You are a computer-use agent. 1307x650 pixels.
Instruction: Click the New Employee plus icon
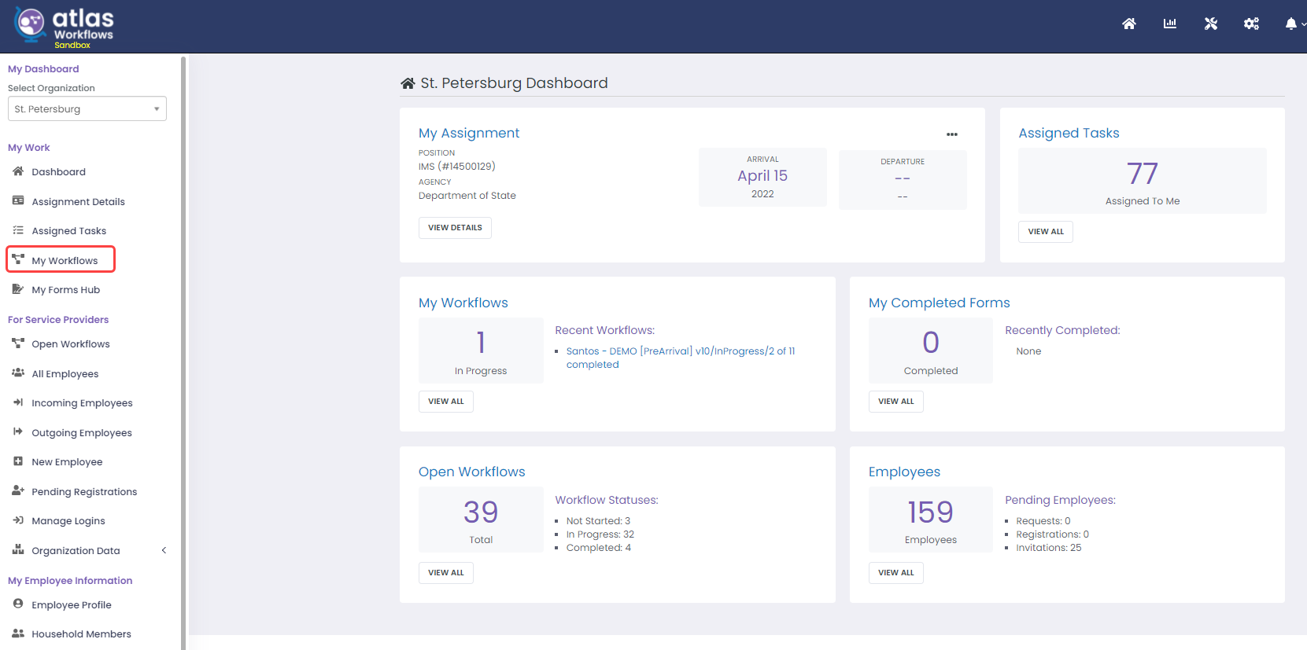pos(18,461)
